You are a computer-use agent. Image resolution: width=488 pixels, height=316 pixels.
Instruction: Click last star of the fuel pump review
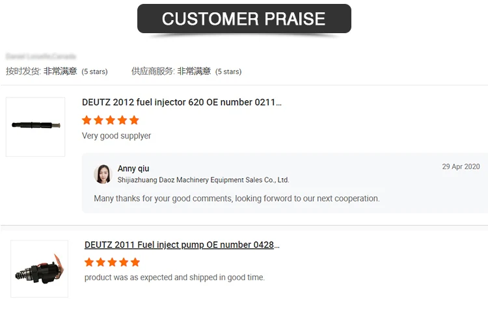[135, 263]
